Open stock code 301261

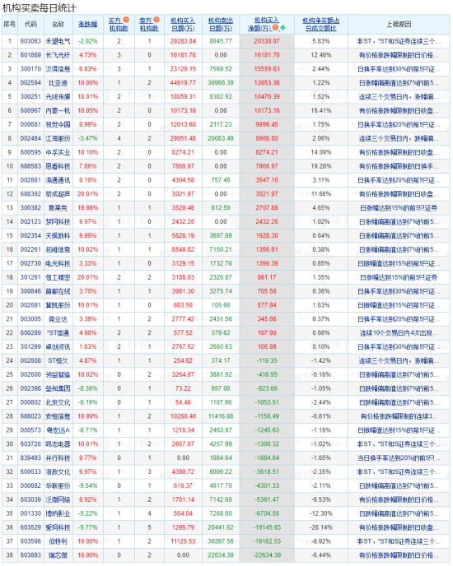click(x=30, y=277)
